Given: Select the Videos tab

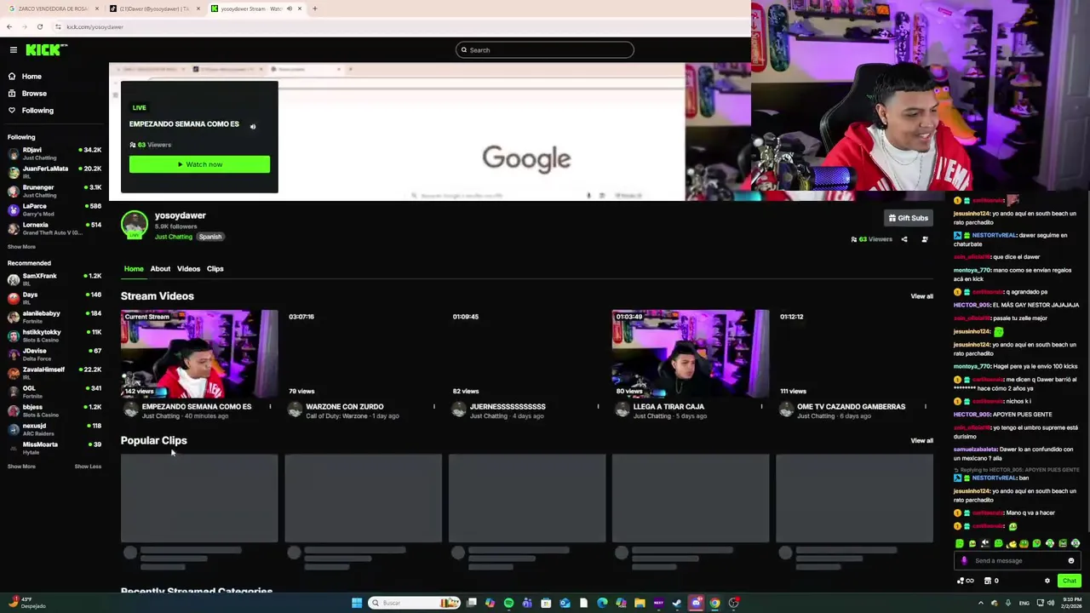Looking at the screenshot, I should (188, 269).
